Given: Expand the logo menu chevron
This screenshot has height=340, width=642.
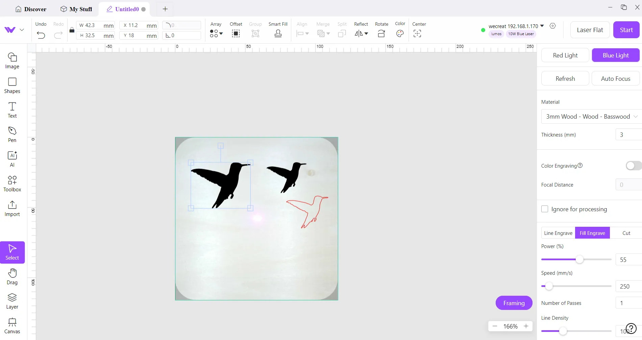Looking at the screenshot, I should point(22,30).
